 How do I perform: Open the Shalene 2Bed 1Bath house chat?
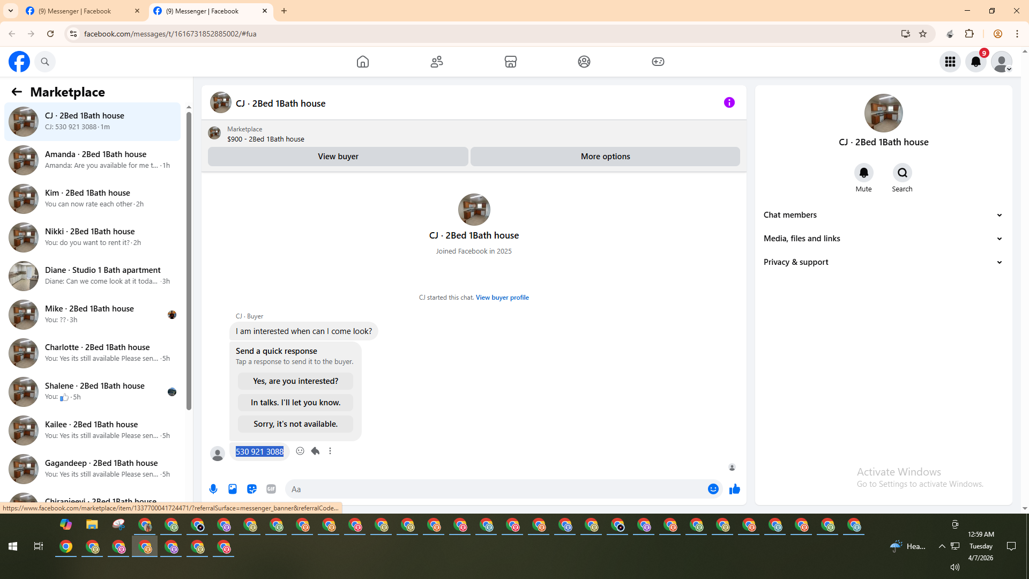point(93,391)
